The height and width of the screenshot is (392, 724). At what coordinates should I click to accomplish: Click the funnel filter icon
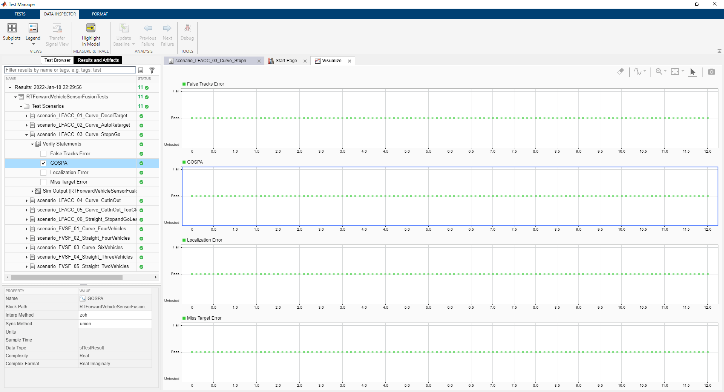(x=152, y=70)
